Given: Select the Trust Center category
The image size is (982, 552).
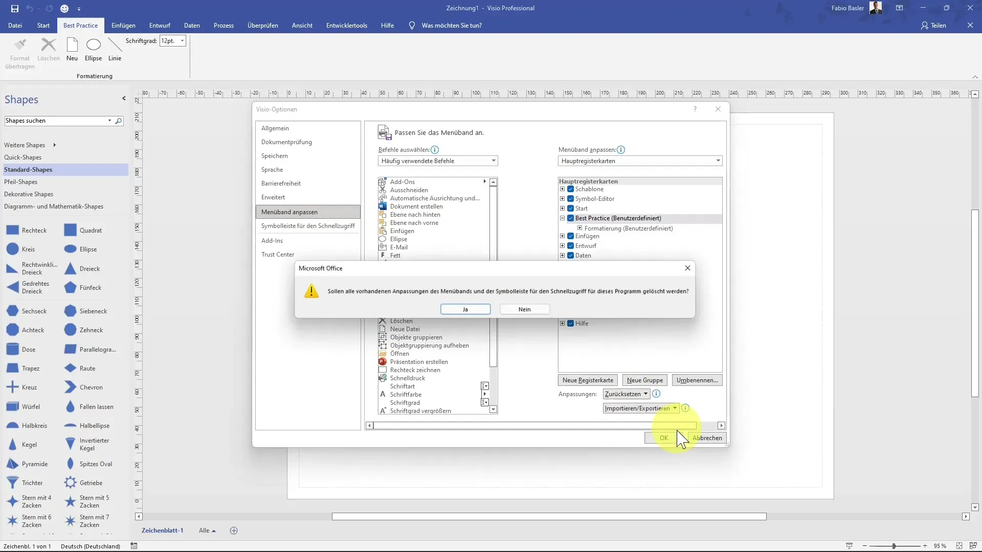Looking at the screenshot, I should [278, 255].
